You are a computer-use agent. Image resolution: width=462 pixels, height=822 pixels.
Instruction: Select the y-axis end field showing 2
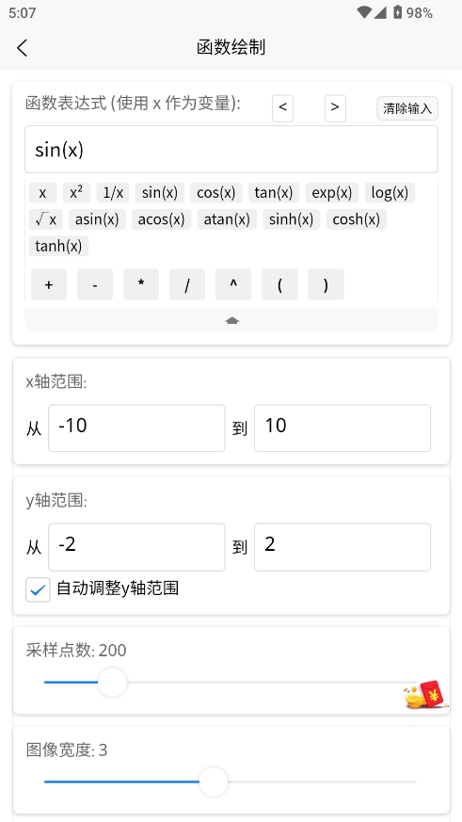point(343,547)
